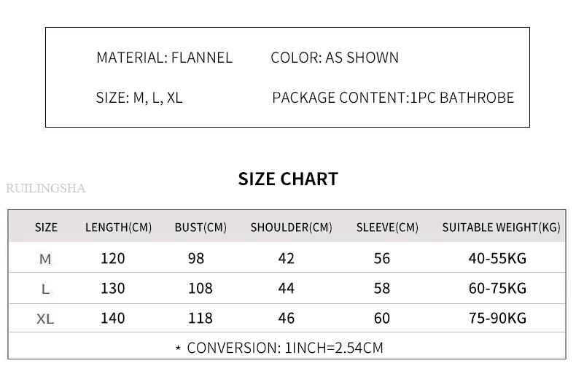Click the 120 length value
The width and height of the screenshot is (576, 374).
(x=113, y=259)
